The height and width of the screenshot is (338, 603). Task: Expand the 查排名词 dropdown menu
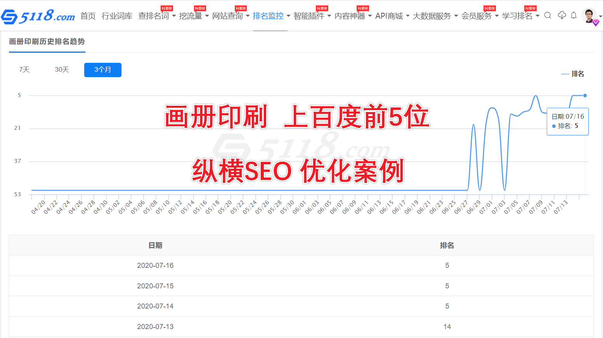pos(157,16)
